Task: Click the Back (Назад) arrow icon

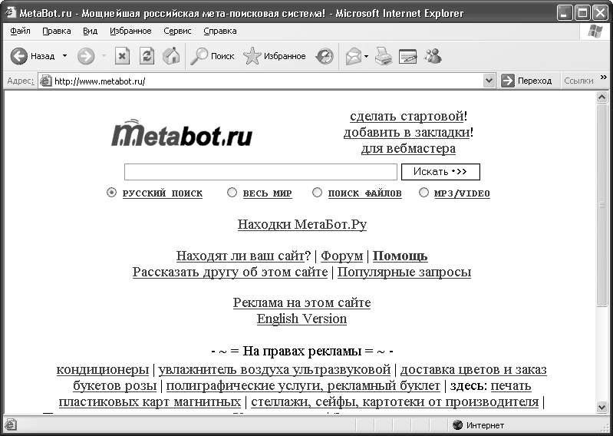Action: (18, 56)
